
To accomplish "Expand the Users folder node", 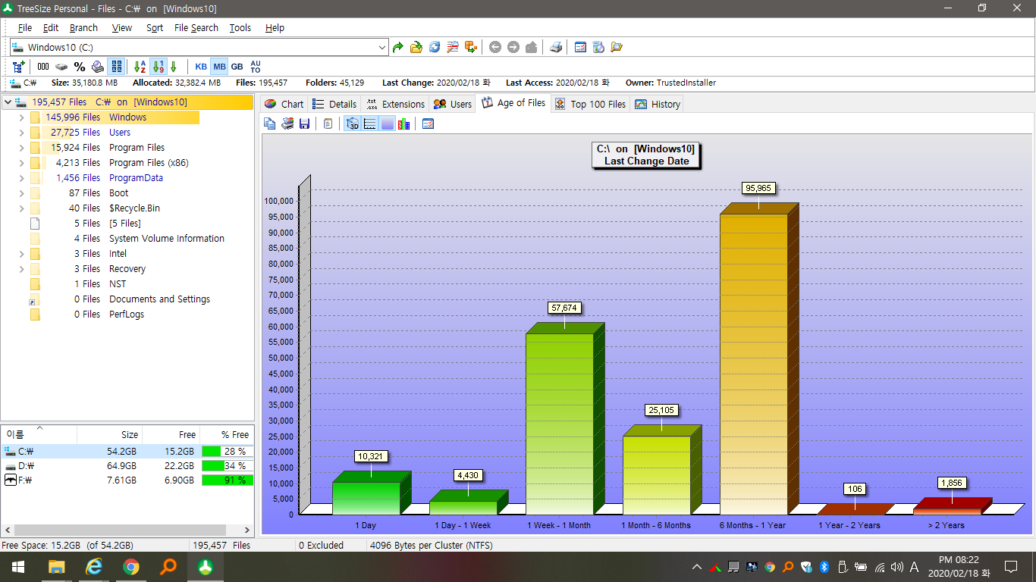I will 21,133.
